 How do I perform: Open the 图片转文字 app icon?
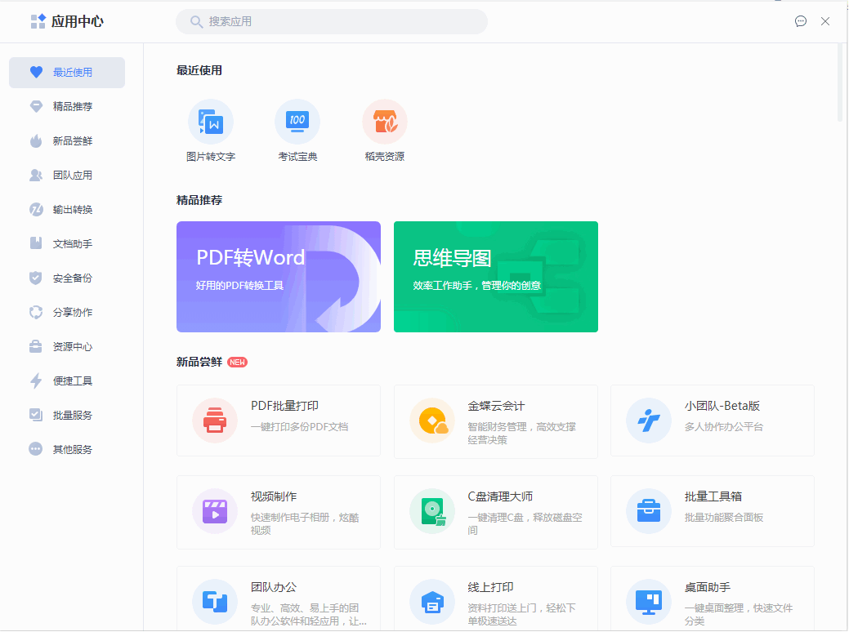point(211,121)
